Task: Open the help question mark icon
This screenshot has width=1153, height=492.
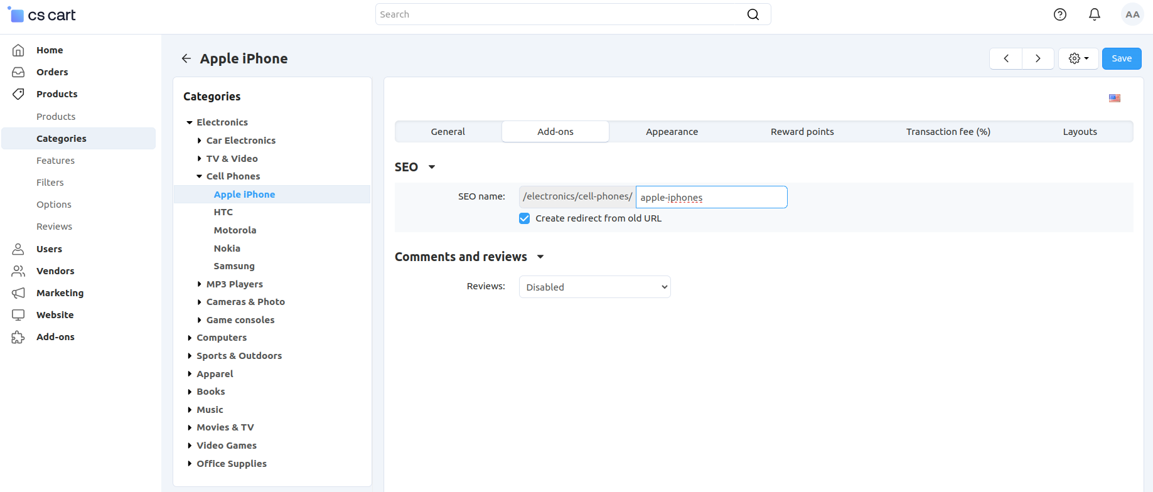Action: [x=1060, y=14]
